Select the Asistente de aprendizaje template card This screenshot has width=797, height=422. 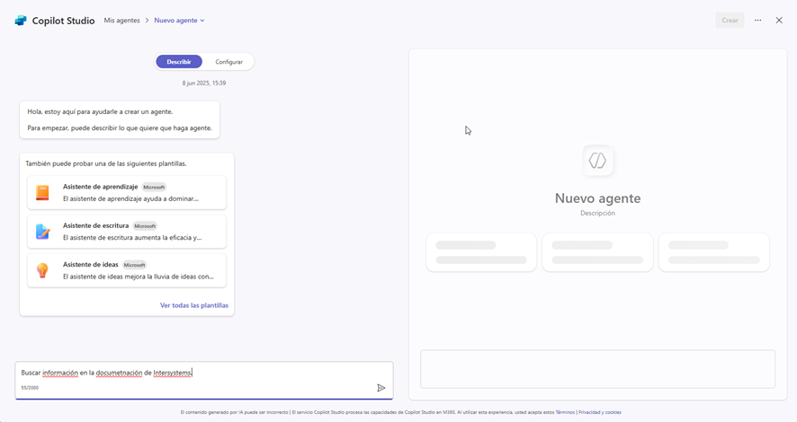tap(135, 192)
